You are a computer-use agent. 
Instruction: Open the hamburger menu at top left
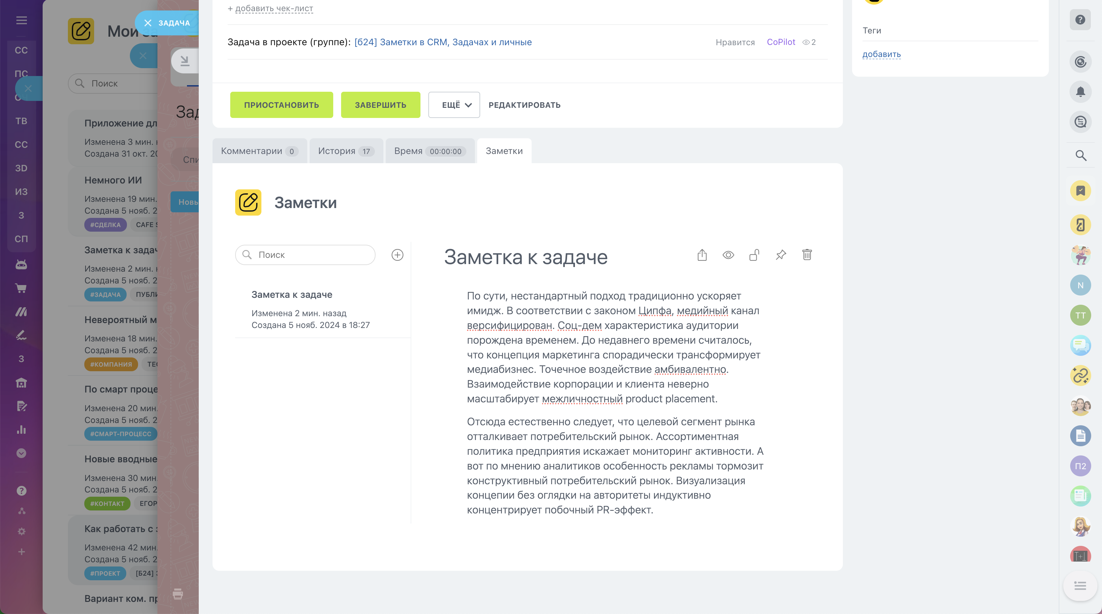pyautogui.click(x=21, y=20)
